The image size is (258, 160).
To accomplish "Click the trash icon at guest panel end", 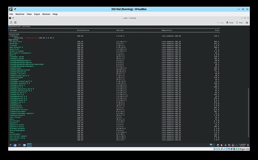I will (248, 145).
